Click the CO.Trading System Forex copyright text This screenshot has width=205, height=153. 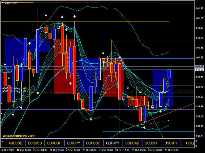click(x=18, y=136)
